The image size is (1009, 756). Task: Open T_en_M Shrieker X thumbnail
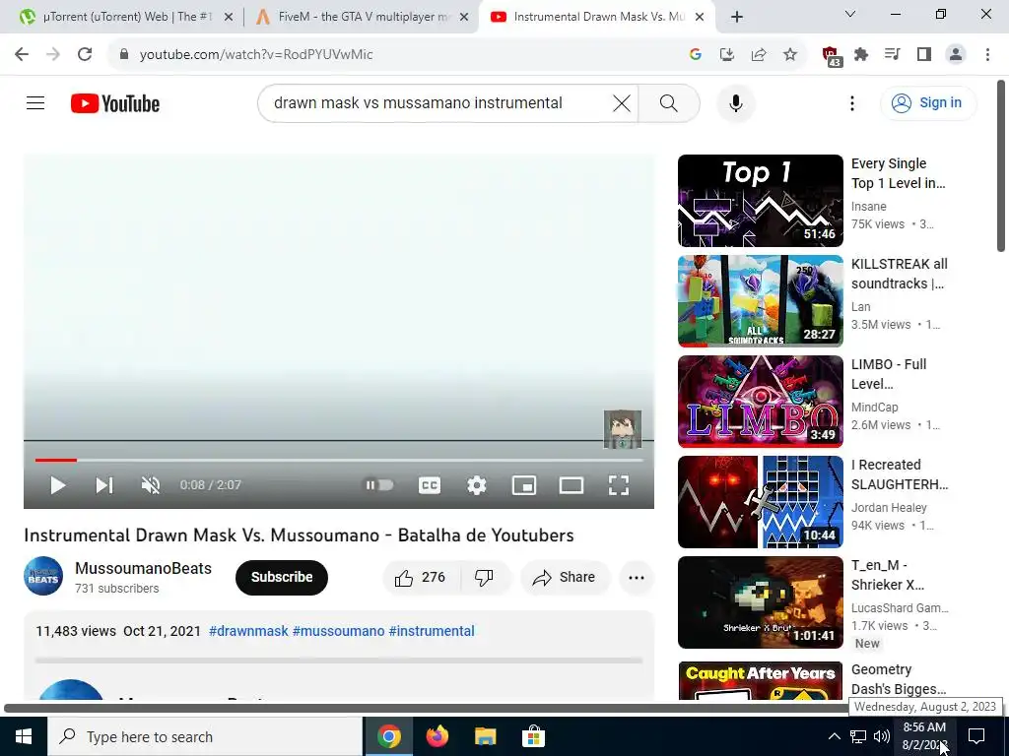pyautogui.click(x=760, y=601)
